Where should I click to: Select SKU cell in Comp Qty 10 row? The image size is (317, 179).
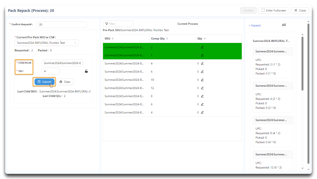pyautogui.click(x=124, y=80)
